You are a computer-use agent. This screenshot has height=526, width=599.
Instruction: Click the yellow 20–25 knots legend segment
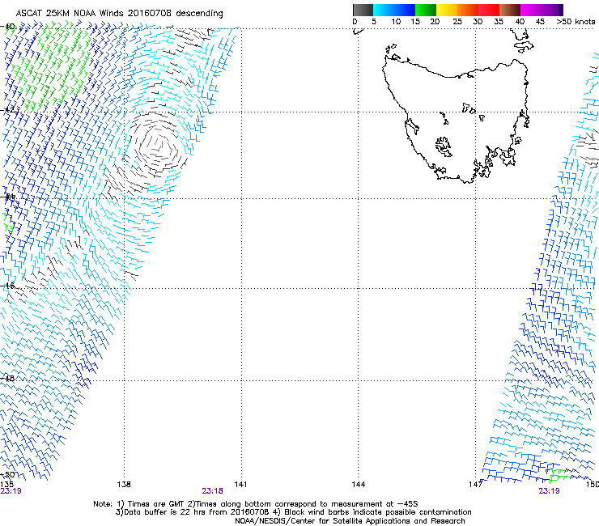coord(447,10)
